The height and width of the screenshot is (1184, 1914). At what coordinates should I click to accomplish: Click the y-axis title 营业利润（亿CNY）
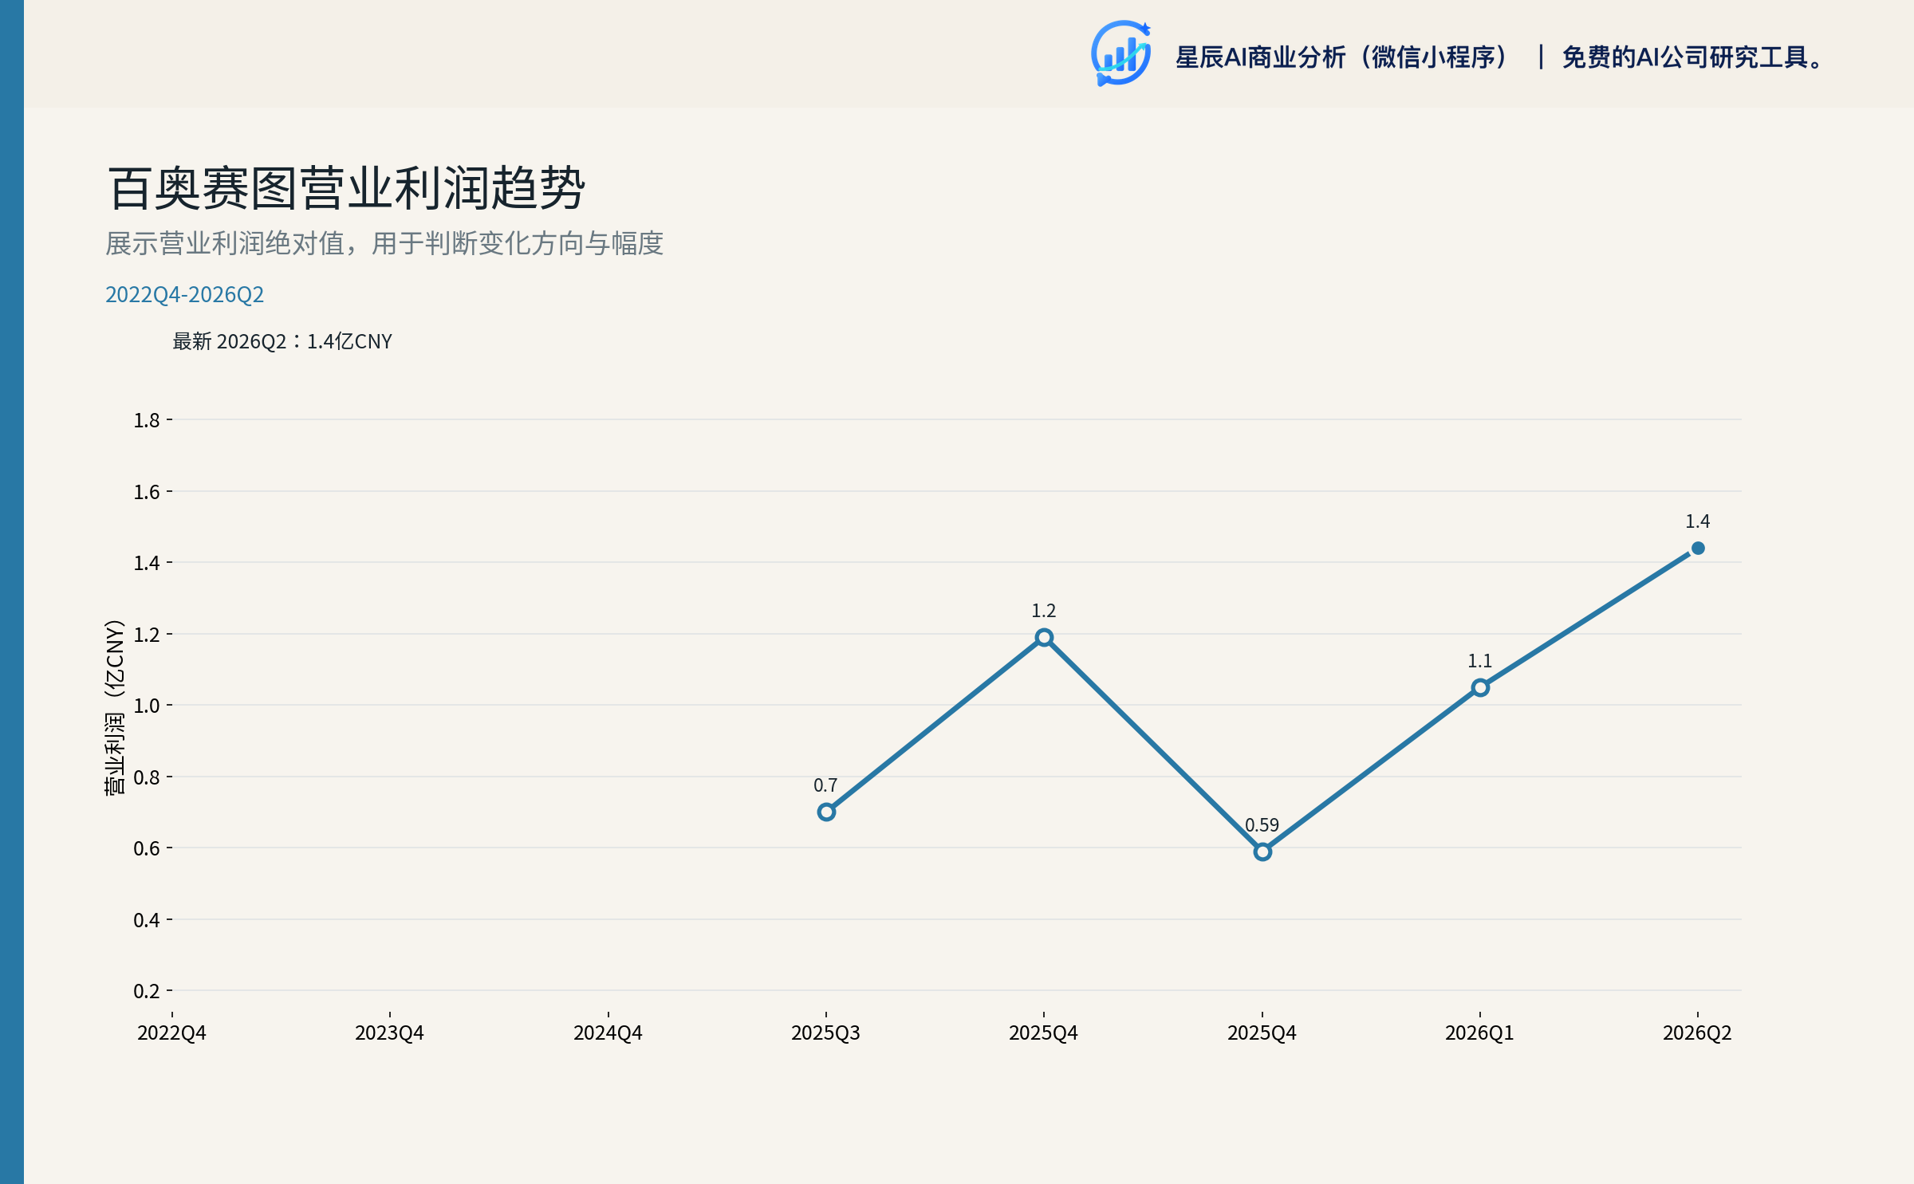pyautogui.click(x=115, y=707)
